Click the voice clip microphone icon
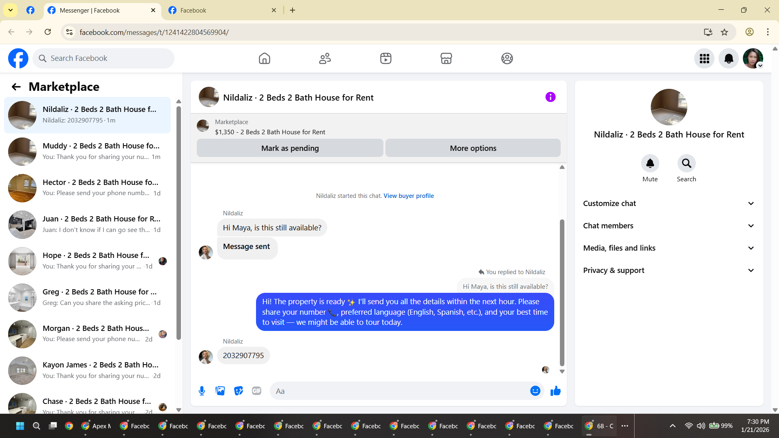779x438 pixels. pyautogui.click(x=202, y=391)
